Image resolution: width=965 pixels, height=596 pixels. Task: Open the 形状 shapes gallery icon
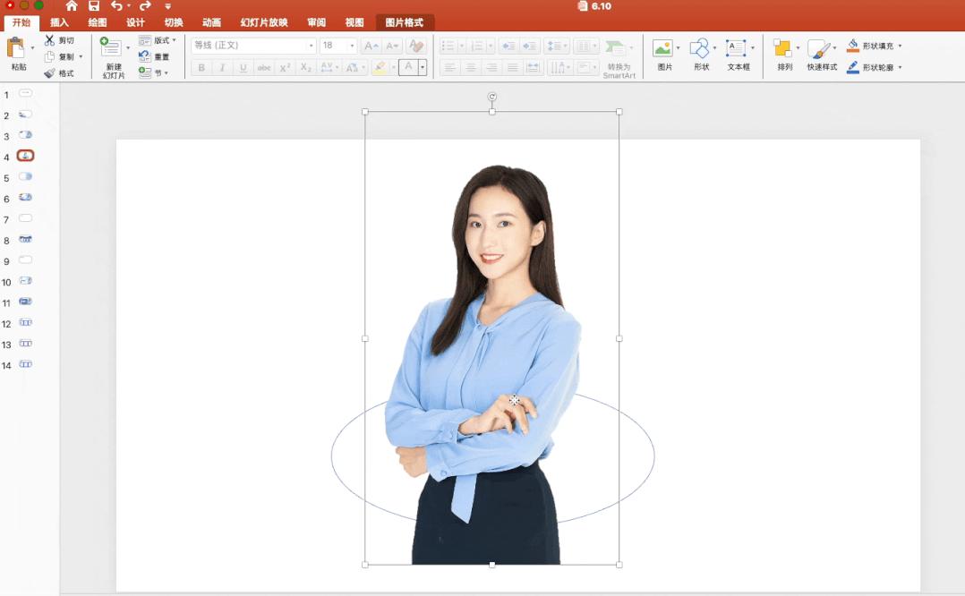699,49
